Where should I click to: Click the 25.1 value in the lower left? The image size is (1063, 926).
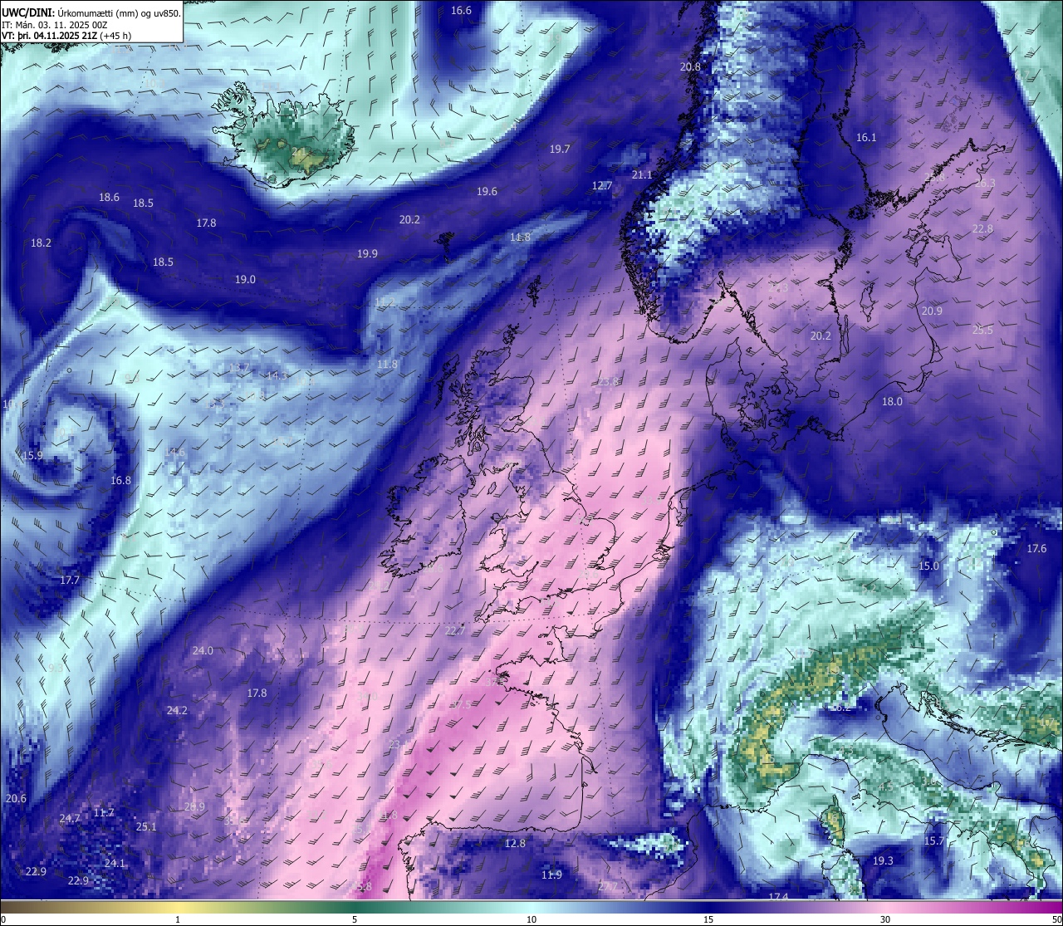click(146, 826)
